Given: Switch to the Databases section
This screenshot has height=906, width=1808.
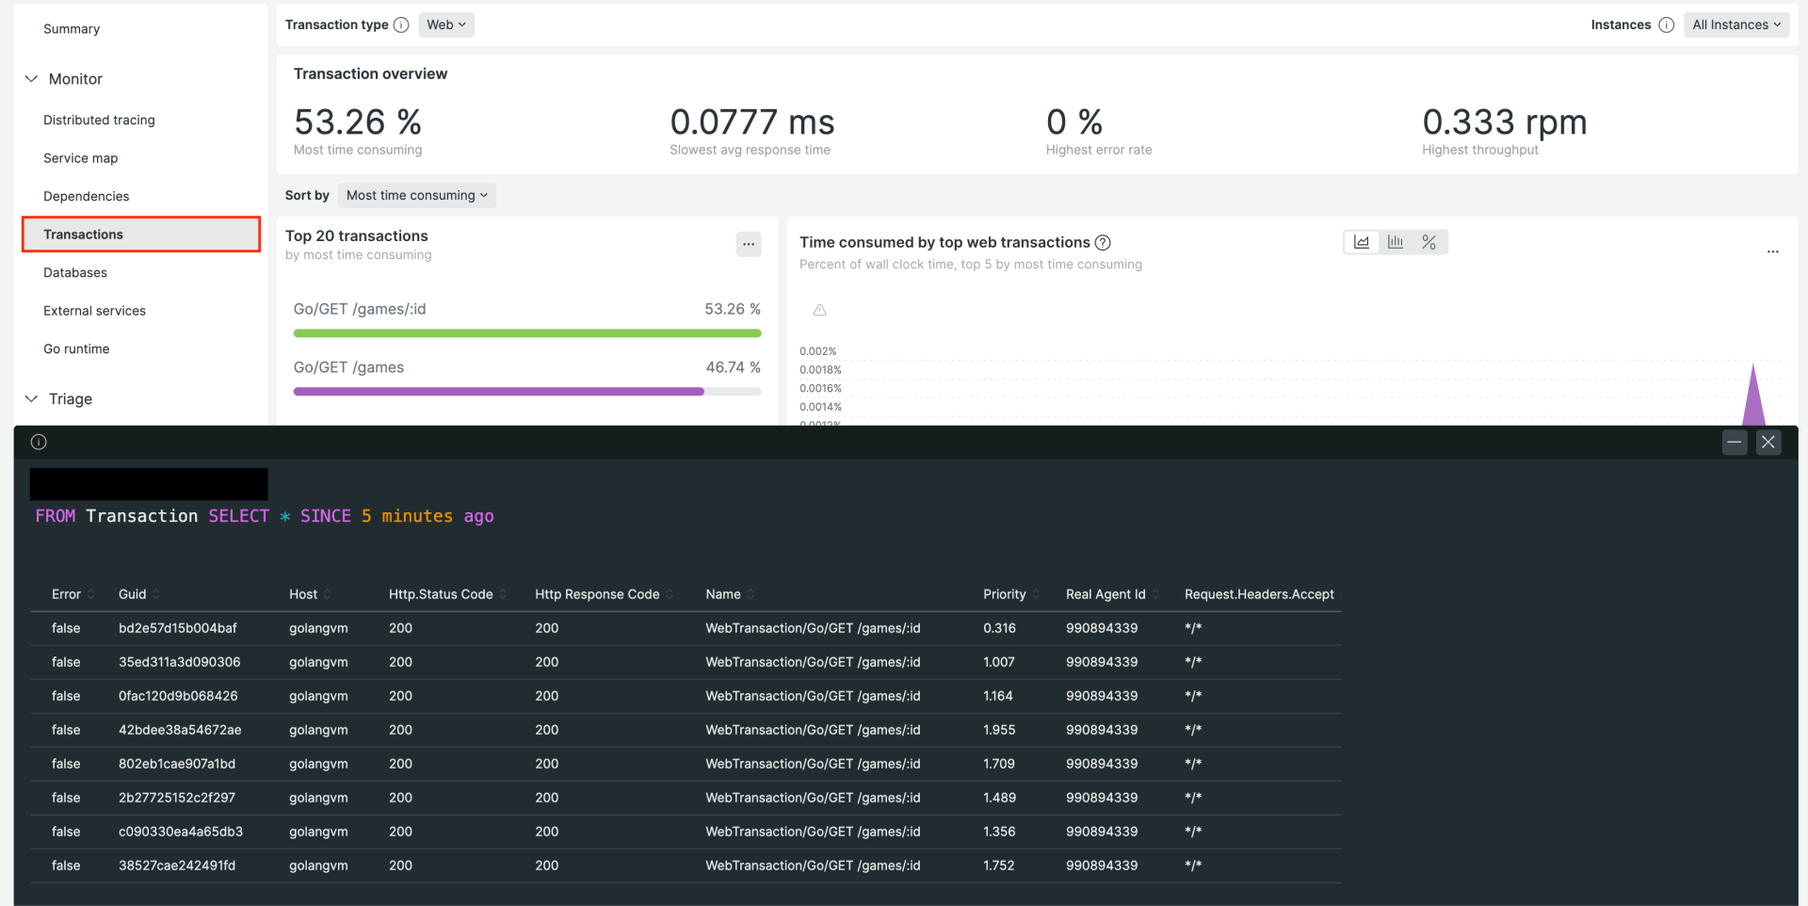Looking at the screenshot, I should (74, 272).
